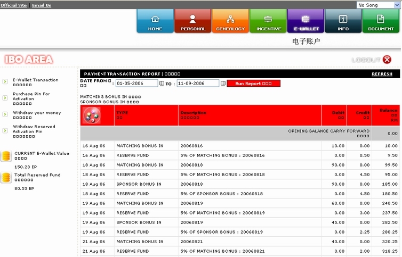Click the Date From input field

click(x=136, y=84)
